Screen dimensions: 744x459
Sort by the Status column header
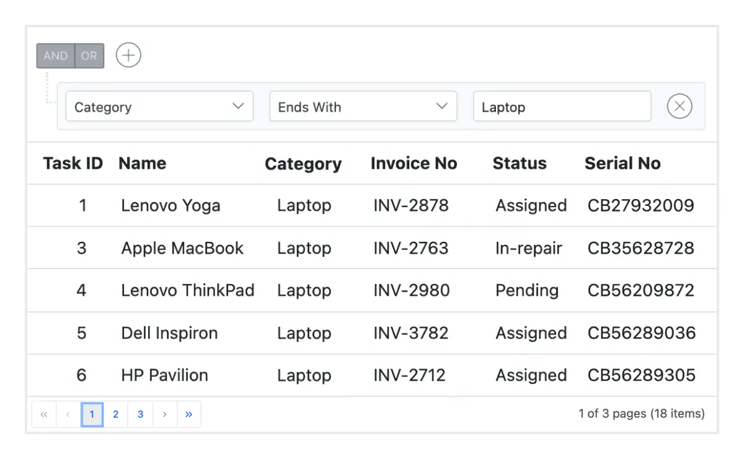pyautogui.click(x=520, y=163)
